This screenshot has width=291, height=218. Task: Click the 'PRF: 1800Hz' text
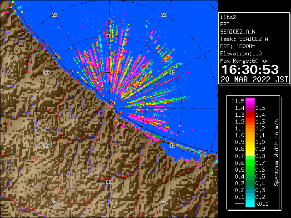coord(238,46)
